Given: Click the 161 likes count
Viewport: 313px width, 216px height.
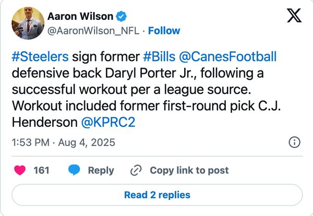Looking at the screenshot, I should pos(41,170).
